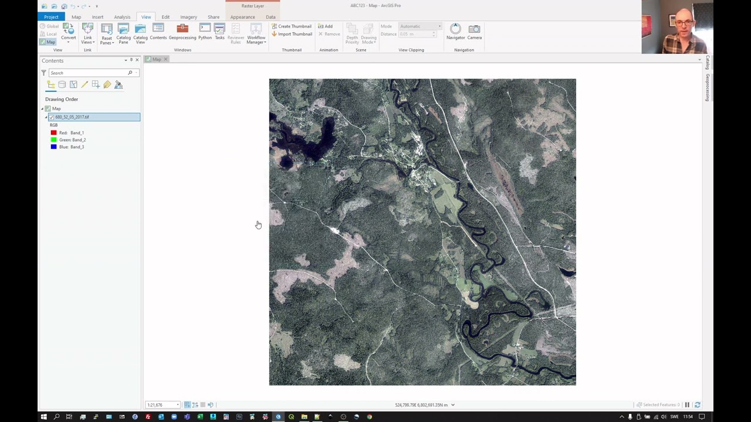Open the Convert view tool
The height and width of the screenshot is (422, 751).
tap(68, 33)
